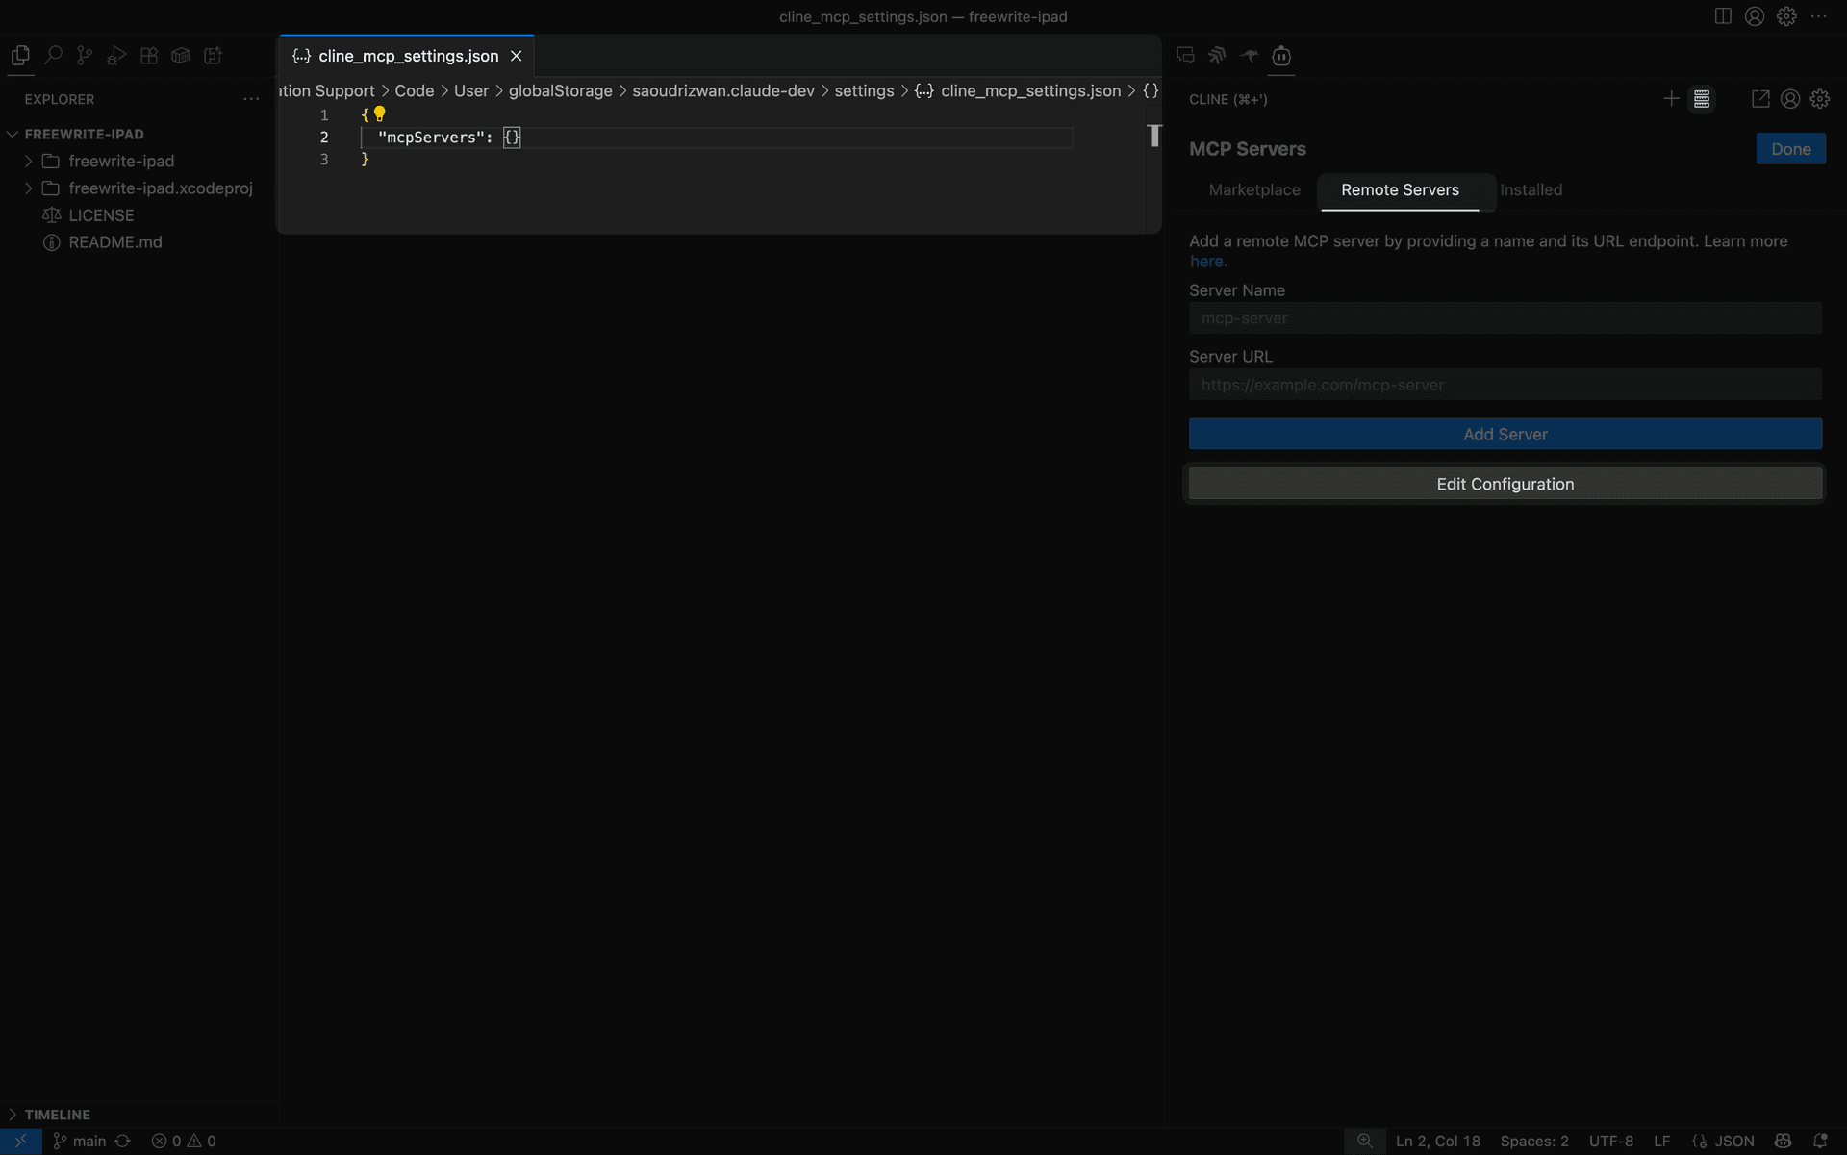
Task: Start a new Cline task with the plus icon
Action: coord(1672,98)
